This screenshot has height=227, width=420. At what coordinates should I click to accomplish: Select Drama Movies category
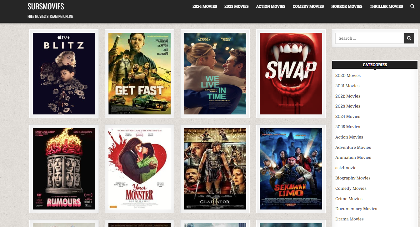(x=349, y=219)
